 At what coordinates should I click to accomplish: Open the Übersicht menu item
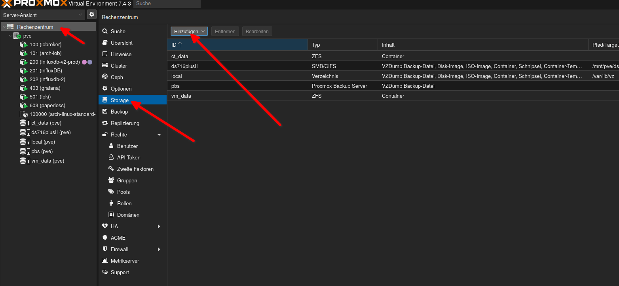pos(133,43)
